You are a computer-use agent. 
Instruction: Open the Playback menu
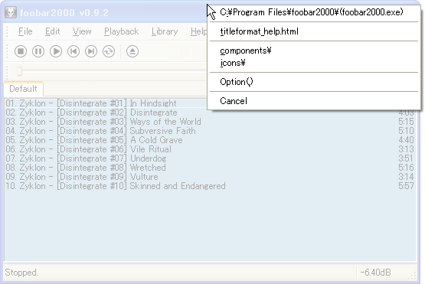pyautogui.click(x=121, y=31)
